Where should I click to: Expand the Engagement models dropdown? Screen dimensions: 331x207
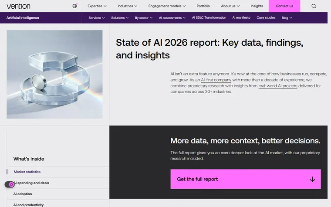[x=167, y=6]
